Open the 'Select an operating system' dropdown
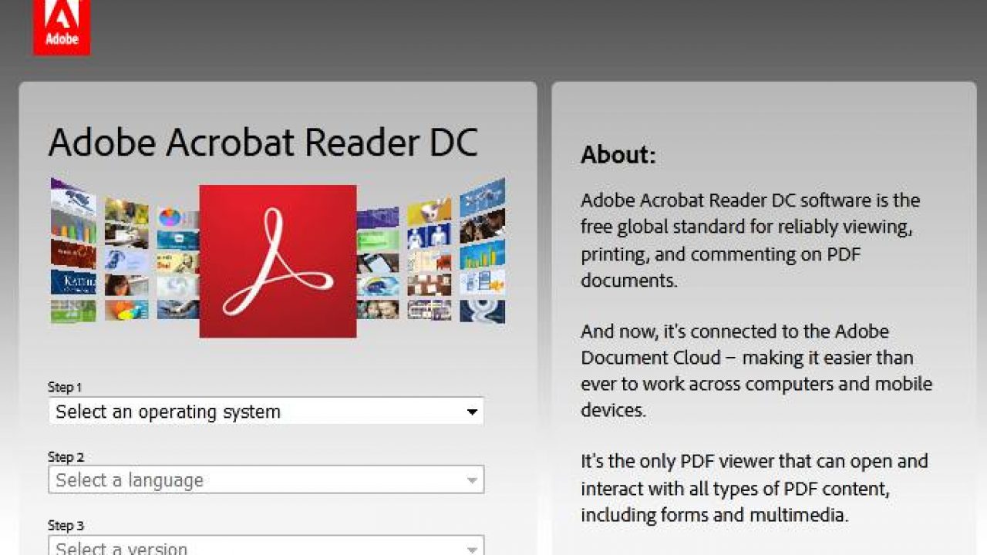This screenshot has width=987, height=555. pyautogui.click(x=266, y=412)
